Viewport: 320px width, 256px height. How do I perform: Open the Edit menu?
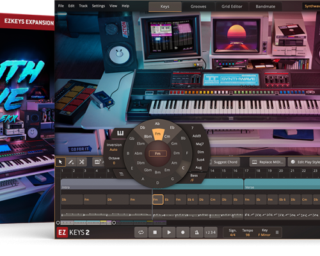[71, 6]
